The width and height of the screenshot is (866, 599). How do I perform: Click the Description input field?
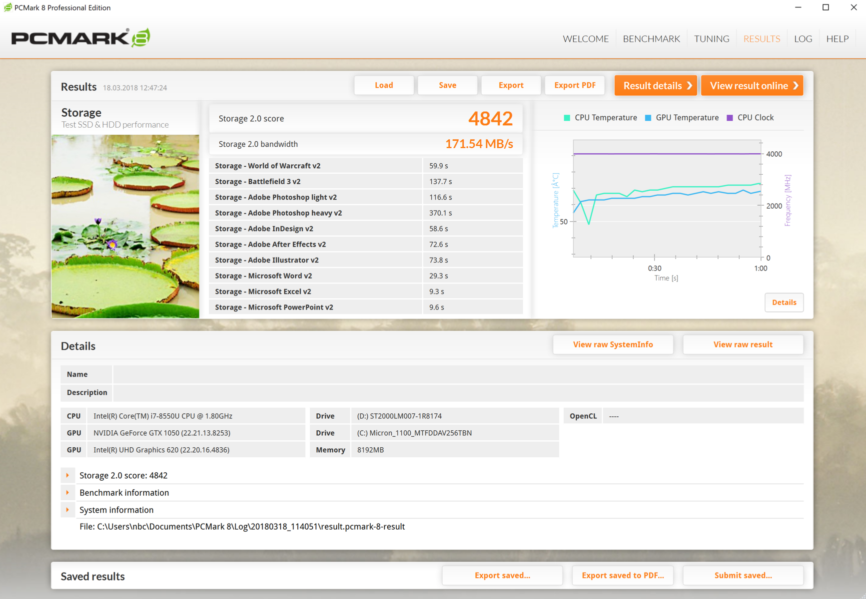(458, 392)
